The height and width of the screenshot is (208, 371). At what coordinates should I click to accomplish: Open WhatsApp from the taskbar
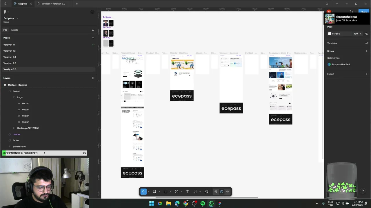coord(211,203)
